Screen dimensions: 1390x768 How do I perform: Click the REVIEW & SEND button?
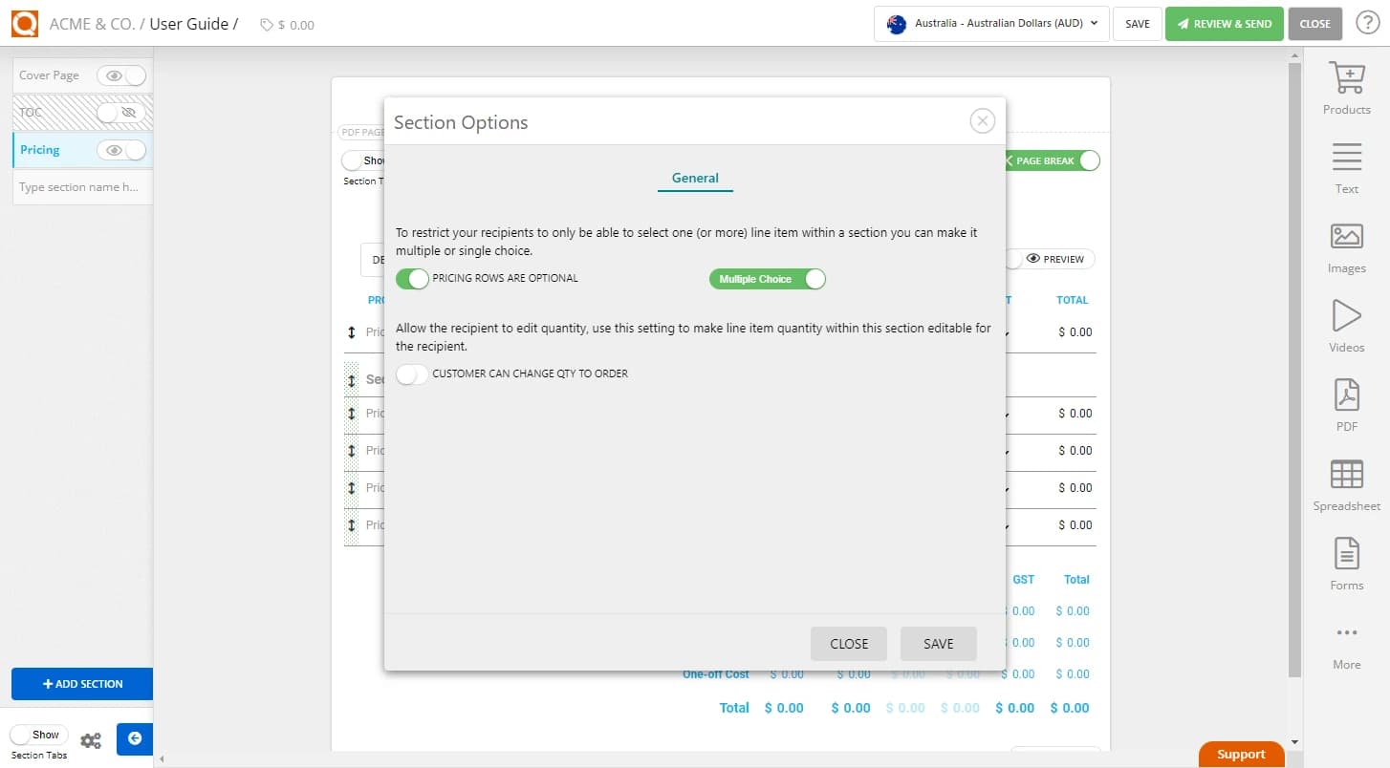pos(1225,23)
